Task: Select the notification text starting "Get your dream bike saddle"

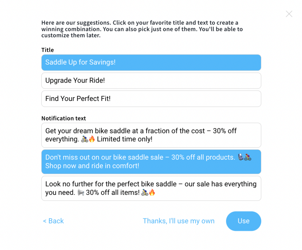Action: [151, 135]
